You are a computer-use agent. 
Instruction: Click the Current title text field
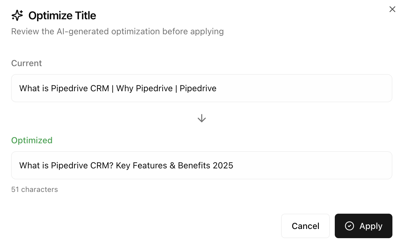tap(201, 88)
